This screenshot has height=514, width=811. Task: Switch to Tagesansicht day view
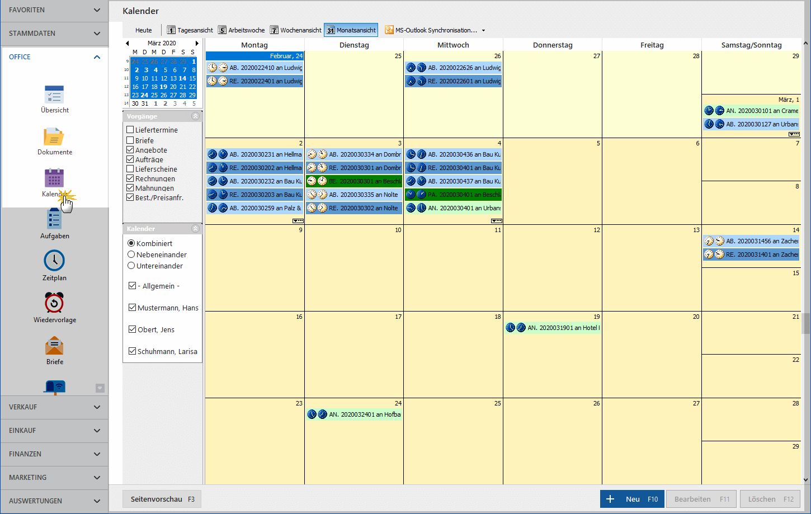[x=190, y=30]
